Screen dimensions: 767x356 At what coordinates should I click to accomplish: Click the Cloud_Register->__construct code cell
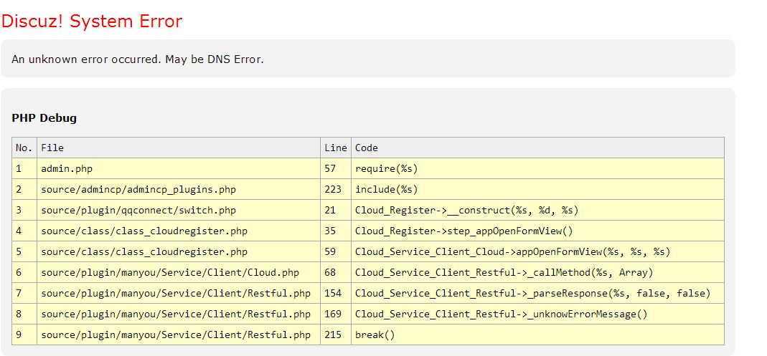click(x=466, y=211)
